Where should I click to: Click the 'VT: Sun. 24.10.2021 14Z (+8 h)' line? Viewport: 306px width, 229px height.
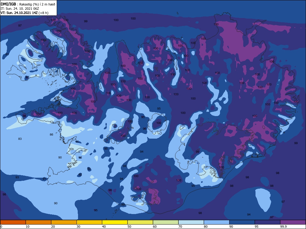coord(24,13)
